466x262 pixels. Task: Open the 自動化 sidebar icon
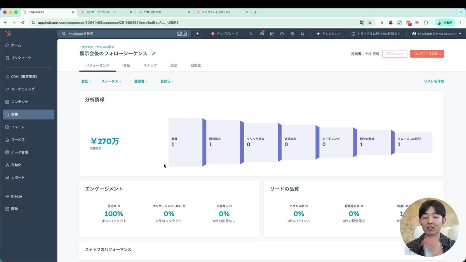pyautogui.click(x=16, y=165)
